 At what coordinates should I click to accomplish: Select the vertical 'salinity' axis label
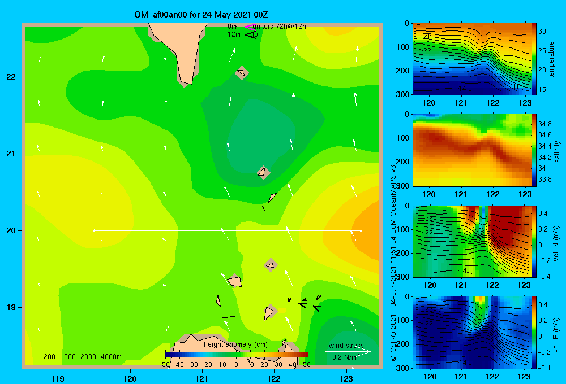point(557,151)
